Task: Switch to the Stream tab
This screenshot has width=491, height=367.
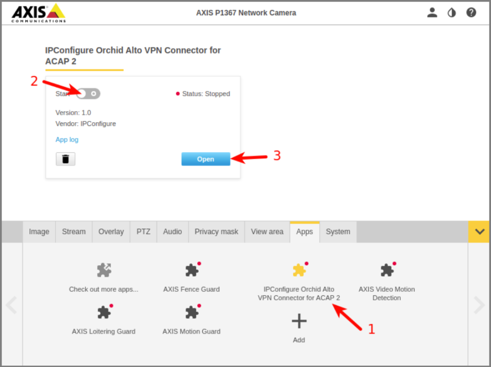Action: pyautogui.click(x=74, y=231)
